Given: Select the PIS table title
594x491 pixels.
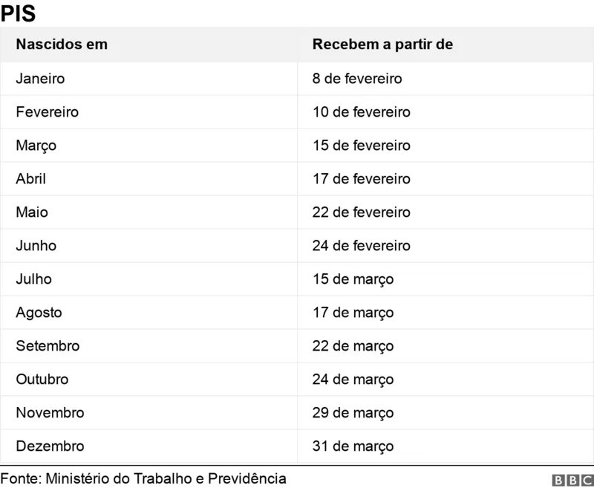Looking at the screenshot, I should coord(18,13).
